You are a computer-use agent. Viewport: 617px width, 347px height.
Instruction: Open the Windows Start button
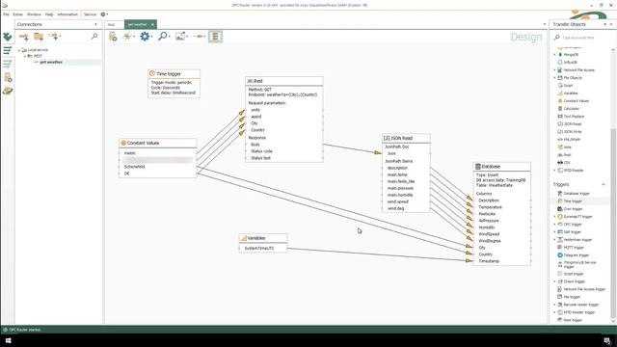click(8, 340)
